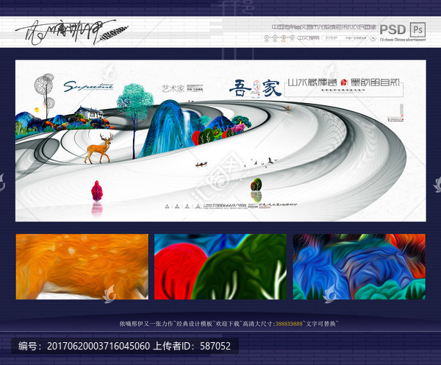Open the main landscape banner preview

220,141
